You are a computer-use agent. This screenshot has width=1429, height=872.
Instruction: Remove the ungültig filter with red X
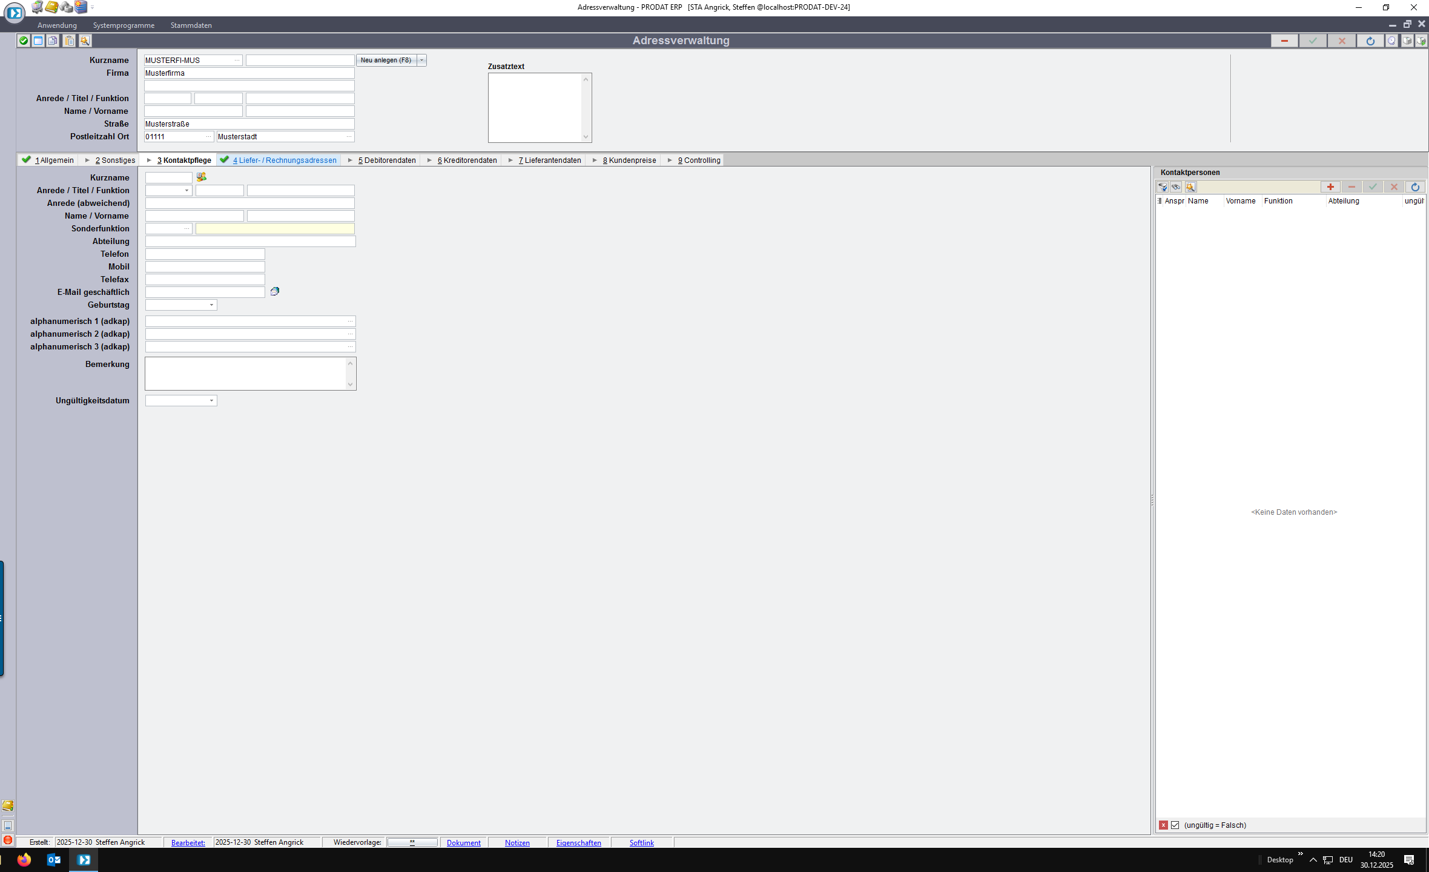click(1163, 825)
